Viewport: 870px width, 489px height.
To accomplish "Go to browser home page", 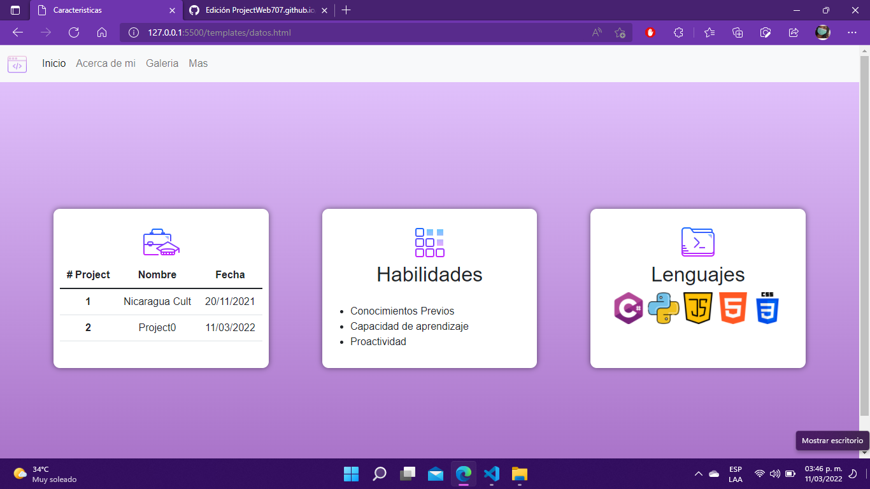I will coord(102,32).
